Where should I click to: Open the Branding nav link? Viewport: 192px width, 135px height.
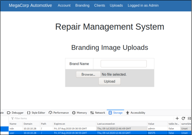(x=82, y=6)
